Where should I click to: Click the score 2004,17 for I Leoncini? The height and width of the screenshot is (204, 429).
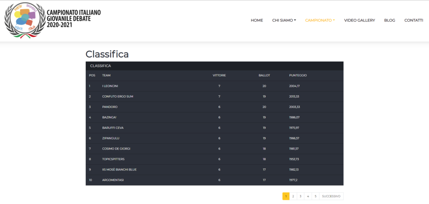tap(294, 86)
